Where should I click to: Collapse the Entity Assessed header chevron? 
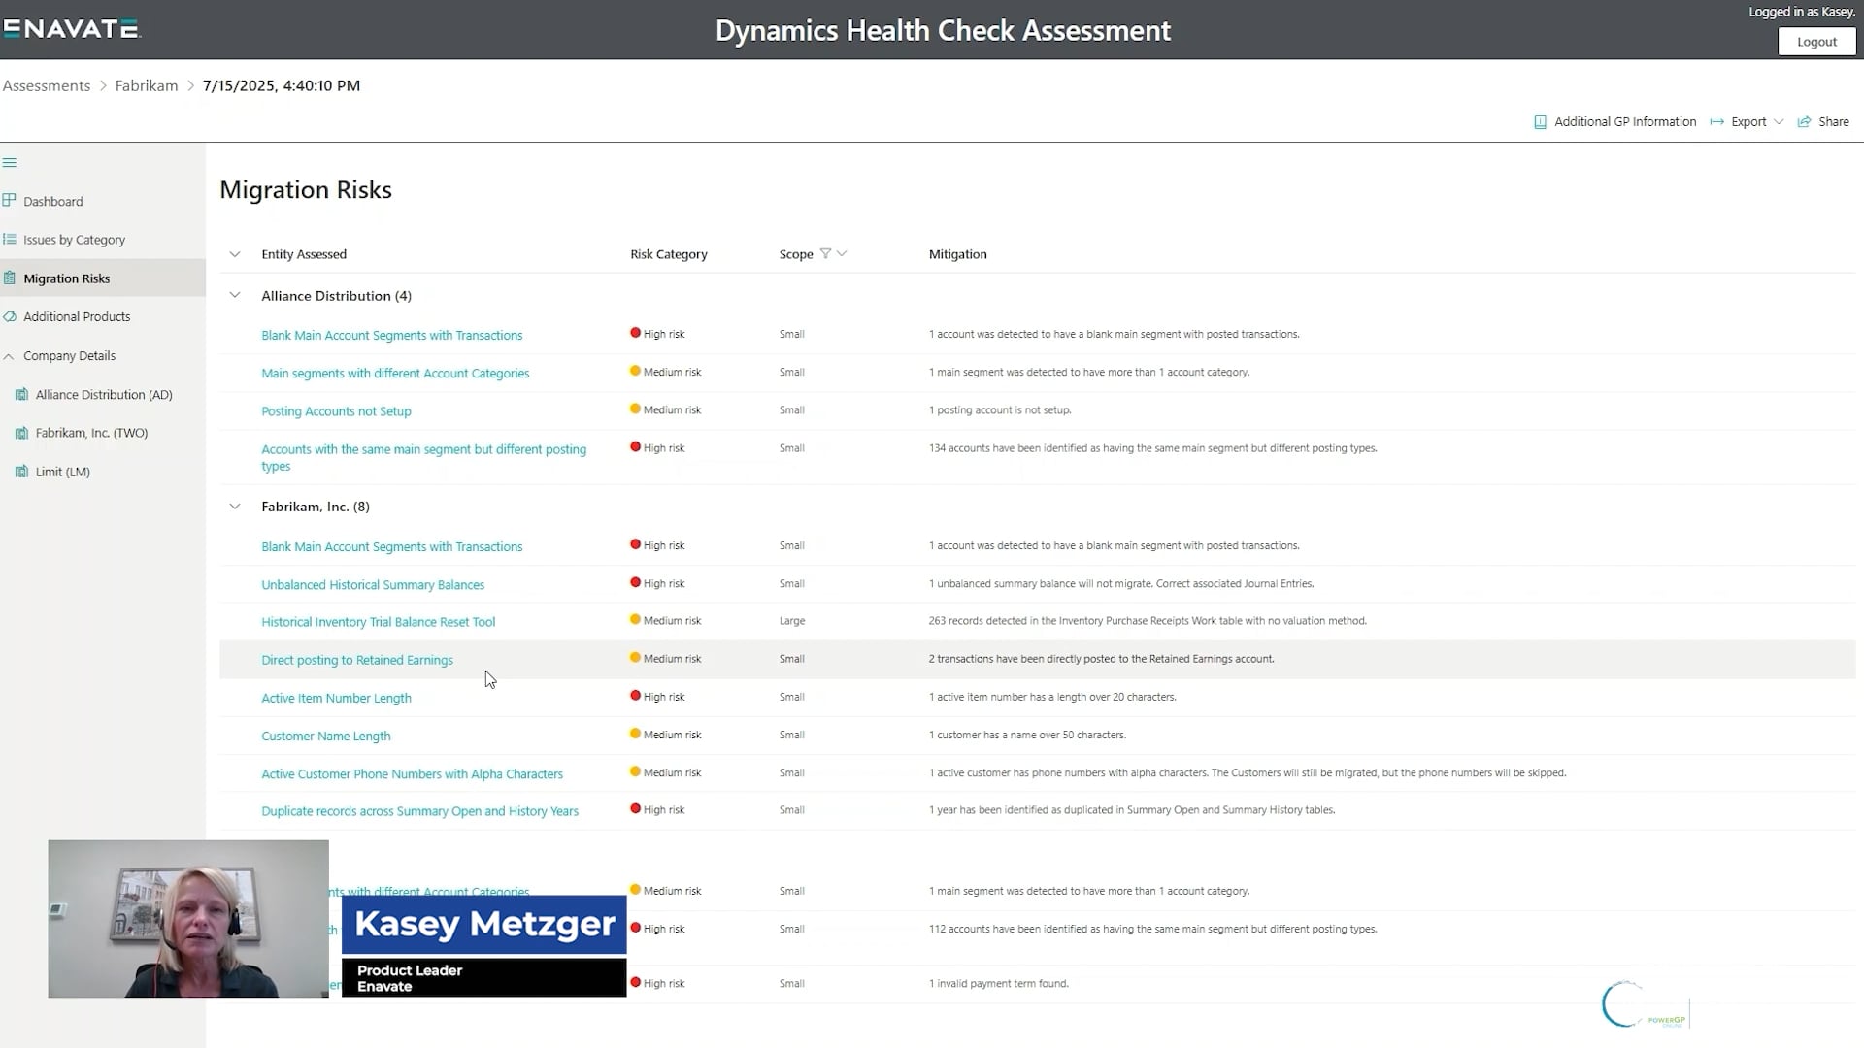point(235,253)
